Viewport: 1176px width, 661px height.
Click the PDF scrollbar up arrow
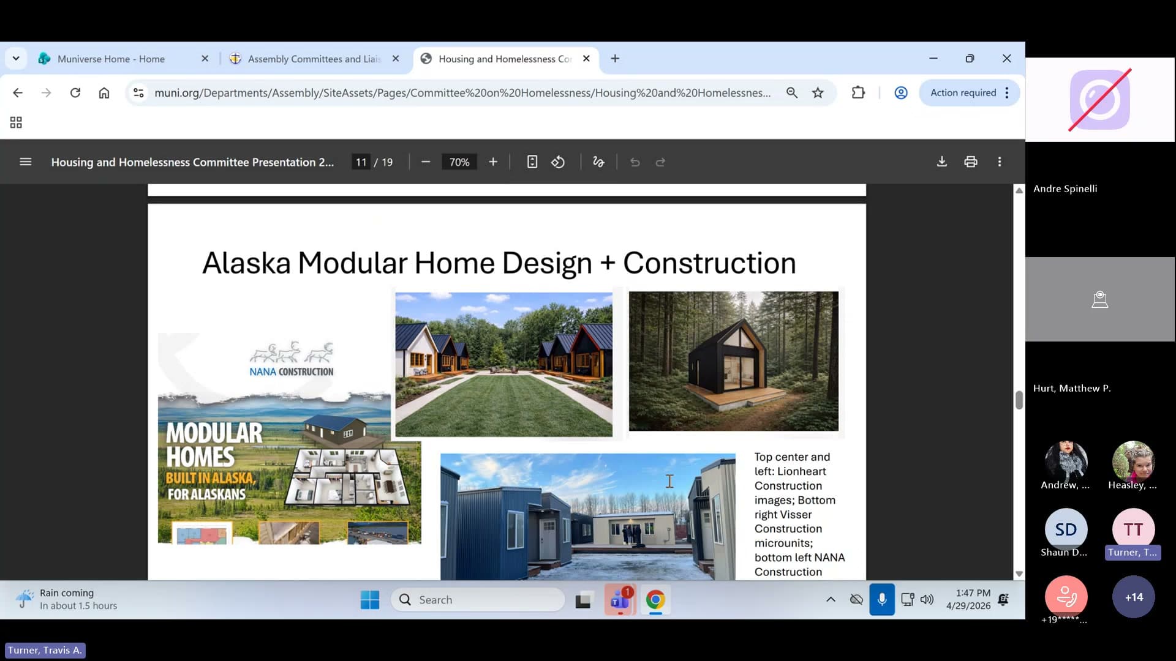1019,190
